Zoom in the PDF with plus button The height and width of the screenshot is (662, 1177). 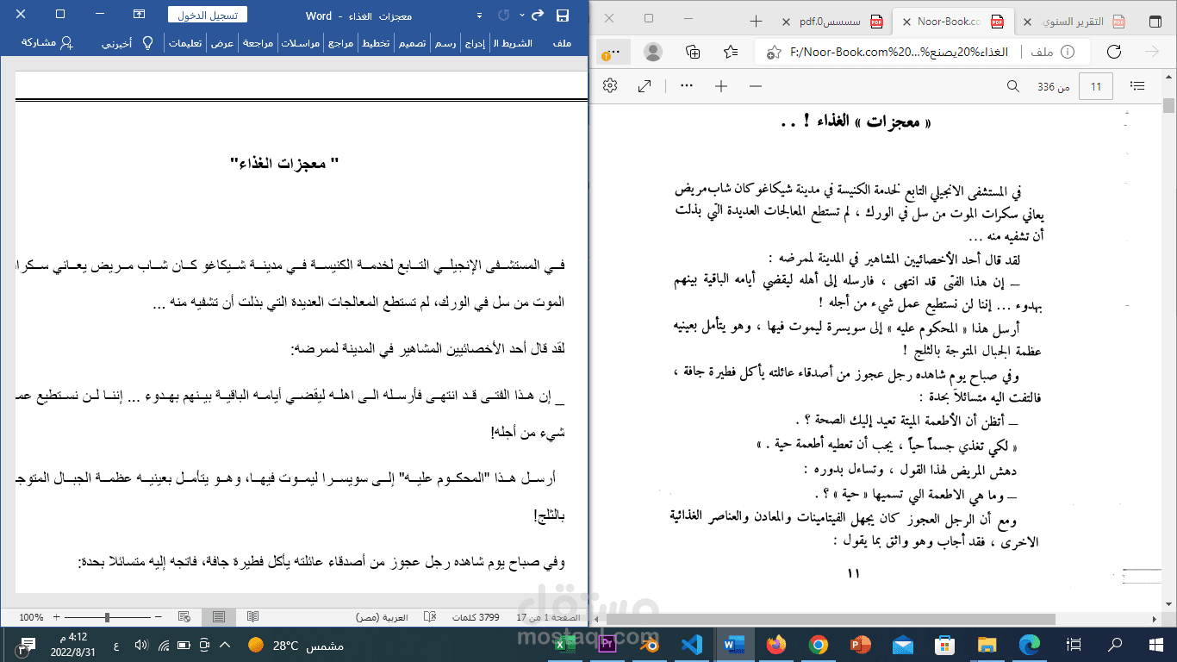click(721, 86)
